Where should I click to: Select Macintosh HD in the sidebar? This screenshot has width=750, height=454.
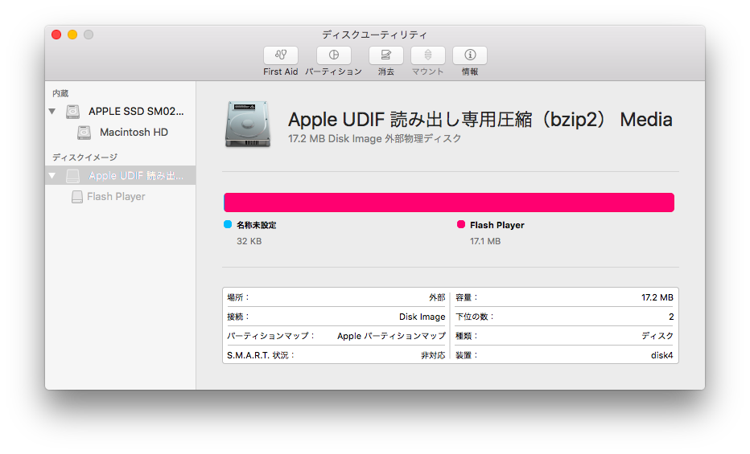click(134, 133)
